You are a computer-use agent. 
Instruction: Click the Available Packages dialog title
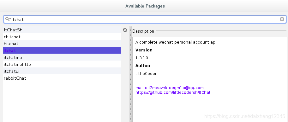point(145,6)
